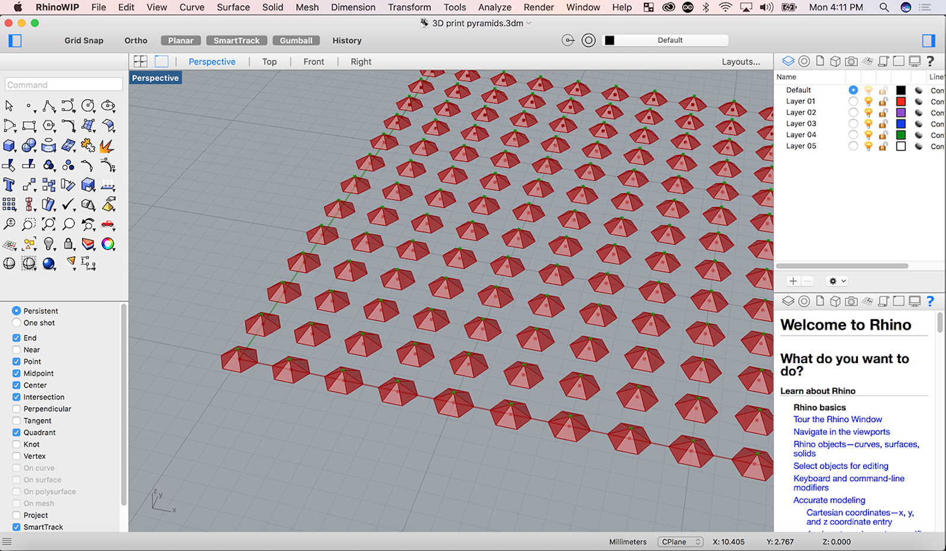
Task: Select the arrow pointer tool
Action: 9,106
